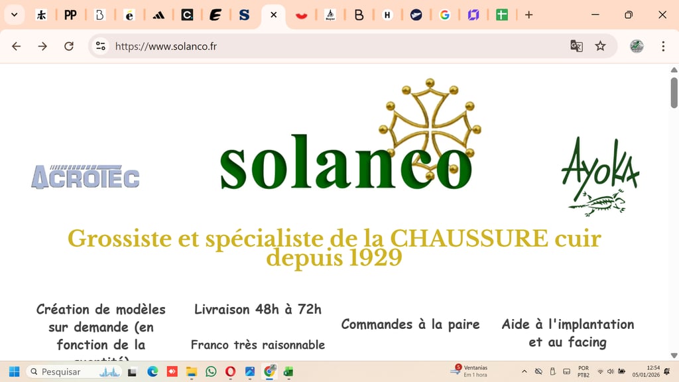Open WhatsApp from taskbar

click(211, 371)
